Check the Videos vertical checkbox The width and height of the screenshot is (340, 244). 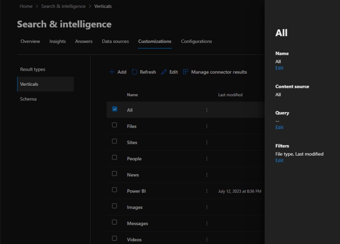[x=115, y=238]
